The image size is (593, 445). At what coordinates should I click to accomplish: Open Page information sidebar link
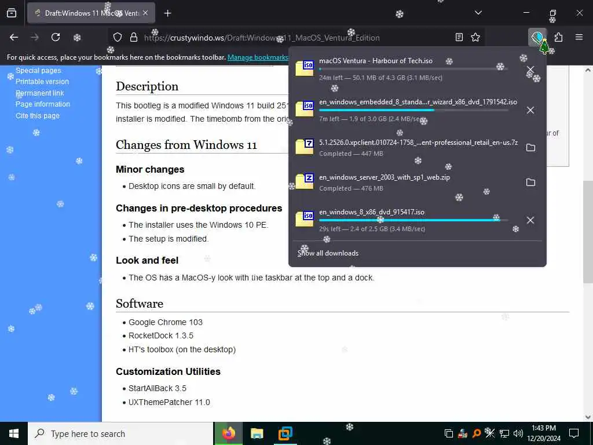43,104
